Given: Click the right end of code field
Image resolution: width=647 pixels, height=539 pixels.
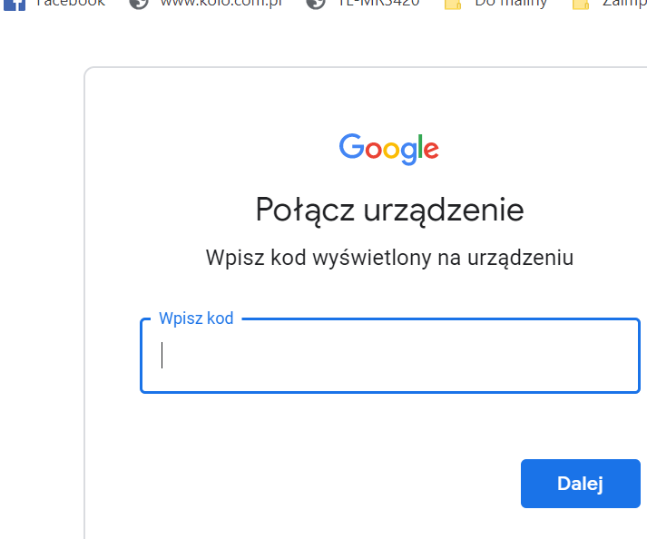Looking at the screenshot, I should (627, 356).
